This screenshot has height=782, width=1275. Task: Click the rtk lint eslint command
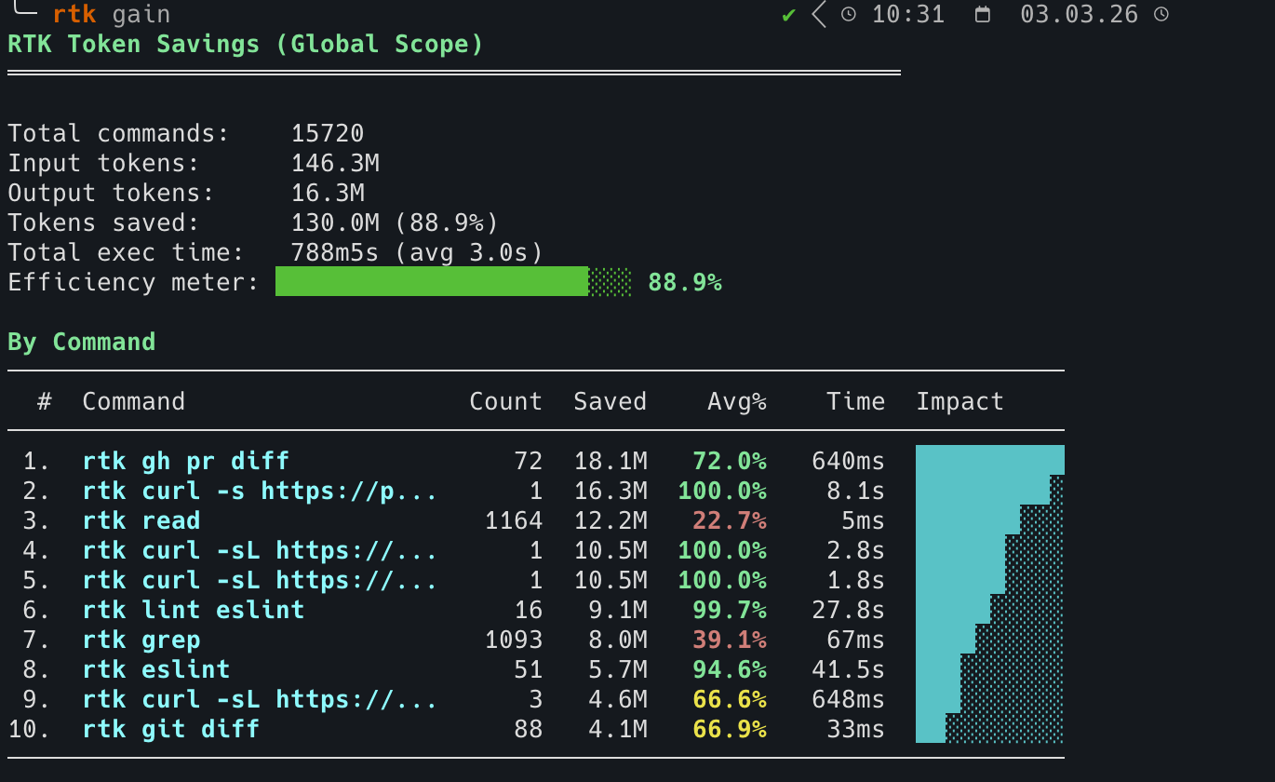tap(194, 610)
